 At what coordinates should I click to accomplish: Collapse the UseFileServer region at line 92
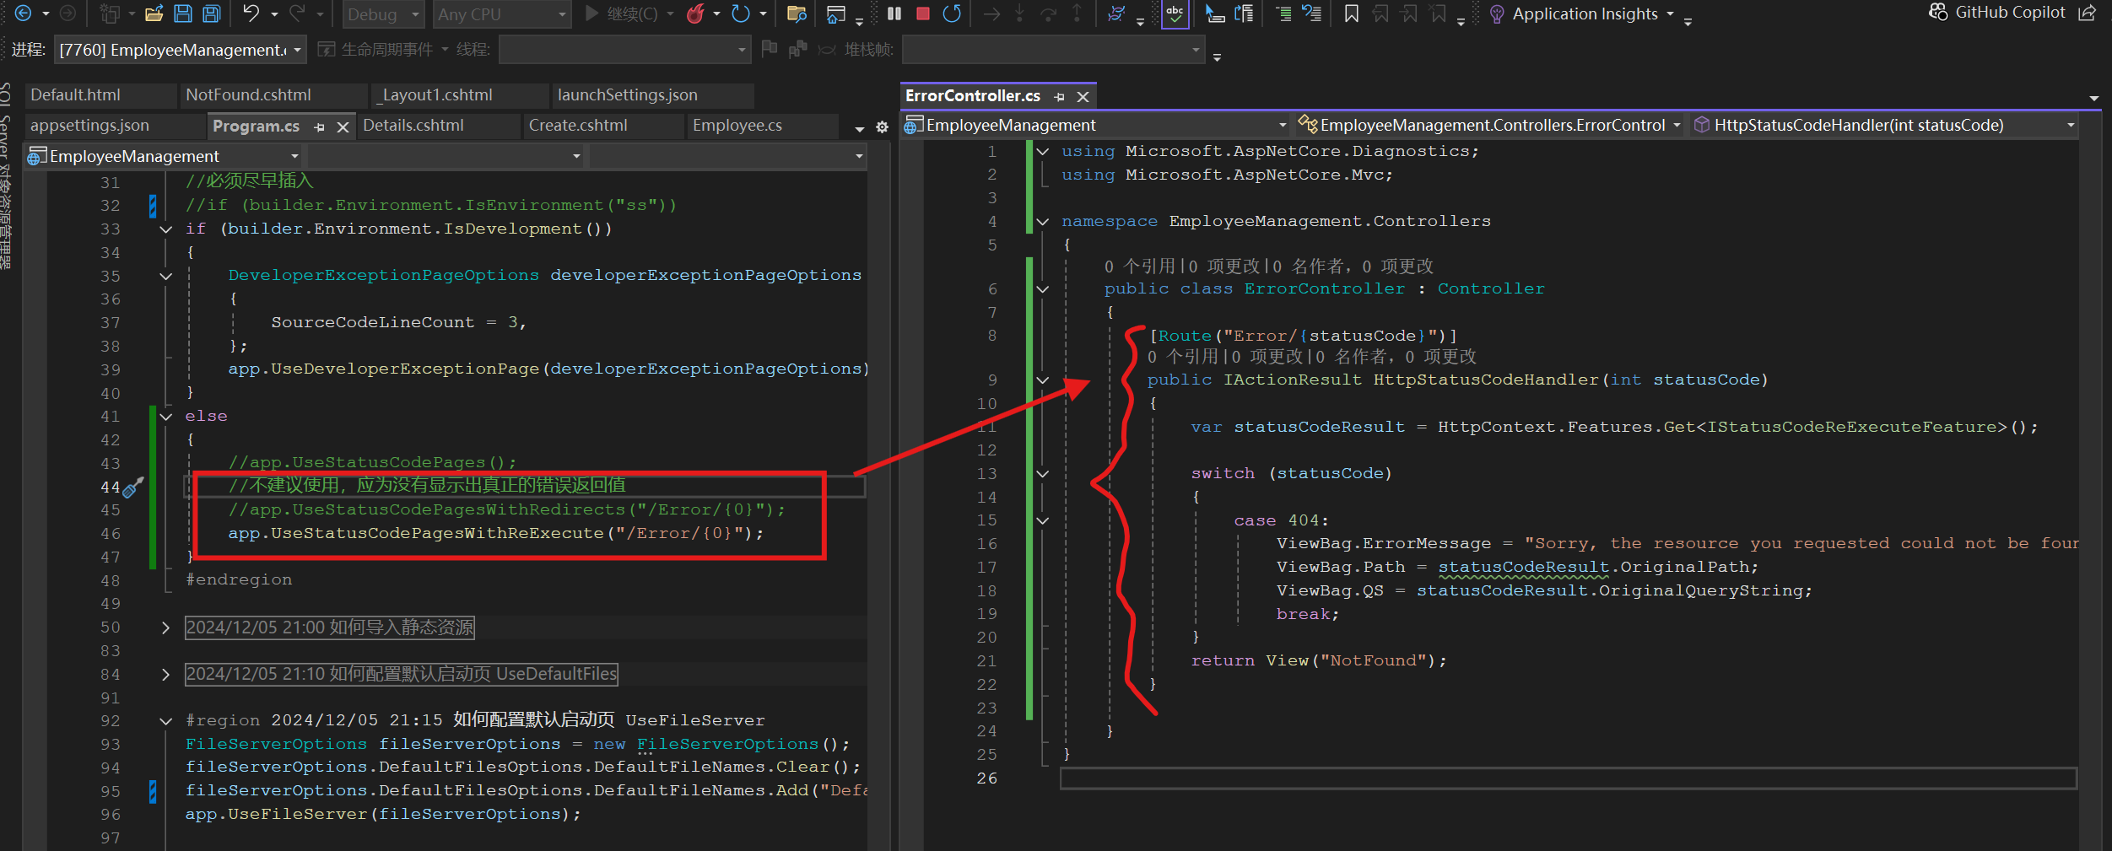166,721
